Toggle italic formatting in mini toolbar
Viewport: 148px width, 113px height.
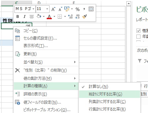(24, 17)
